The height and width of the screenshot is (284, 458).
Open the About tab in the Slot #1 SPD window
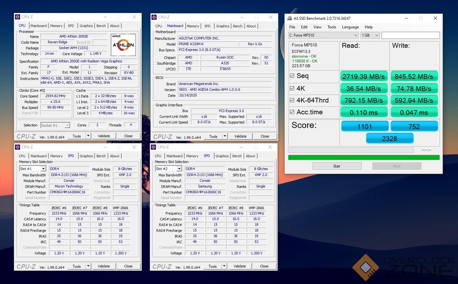click(115, 156)
